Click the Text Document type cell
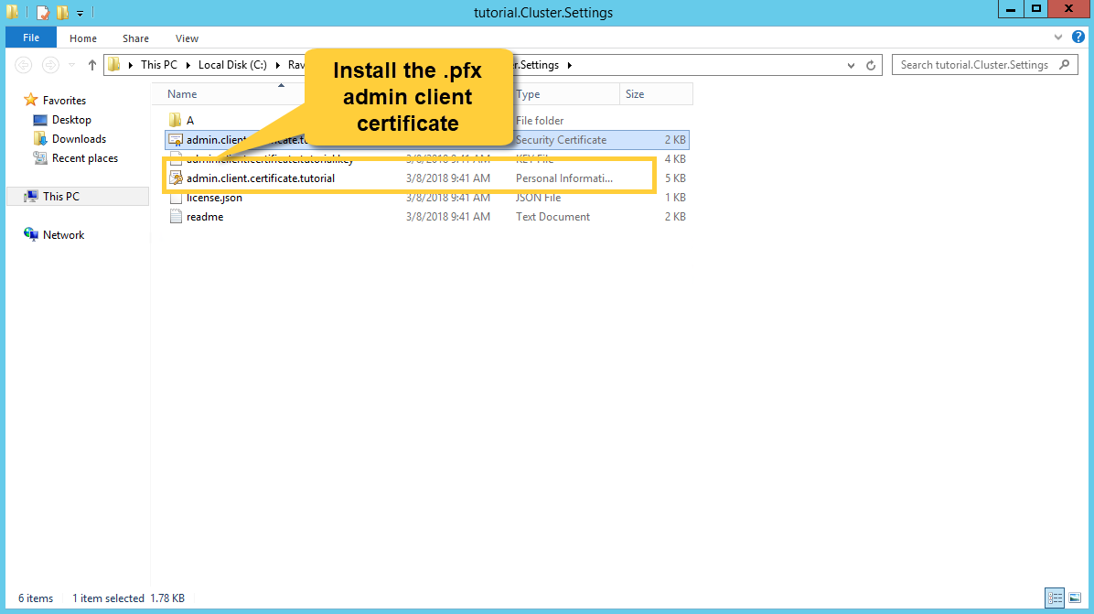1094x614 pixels. click(x=552, y=217)
